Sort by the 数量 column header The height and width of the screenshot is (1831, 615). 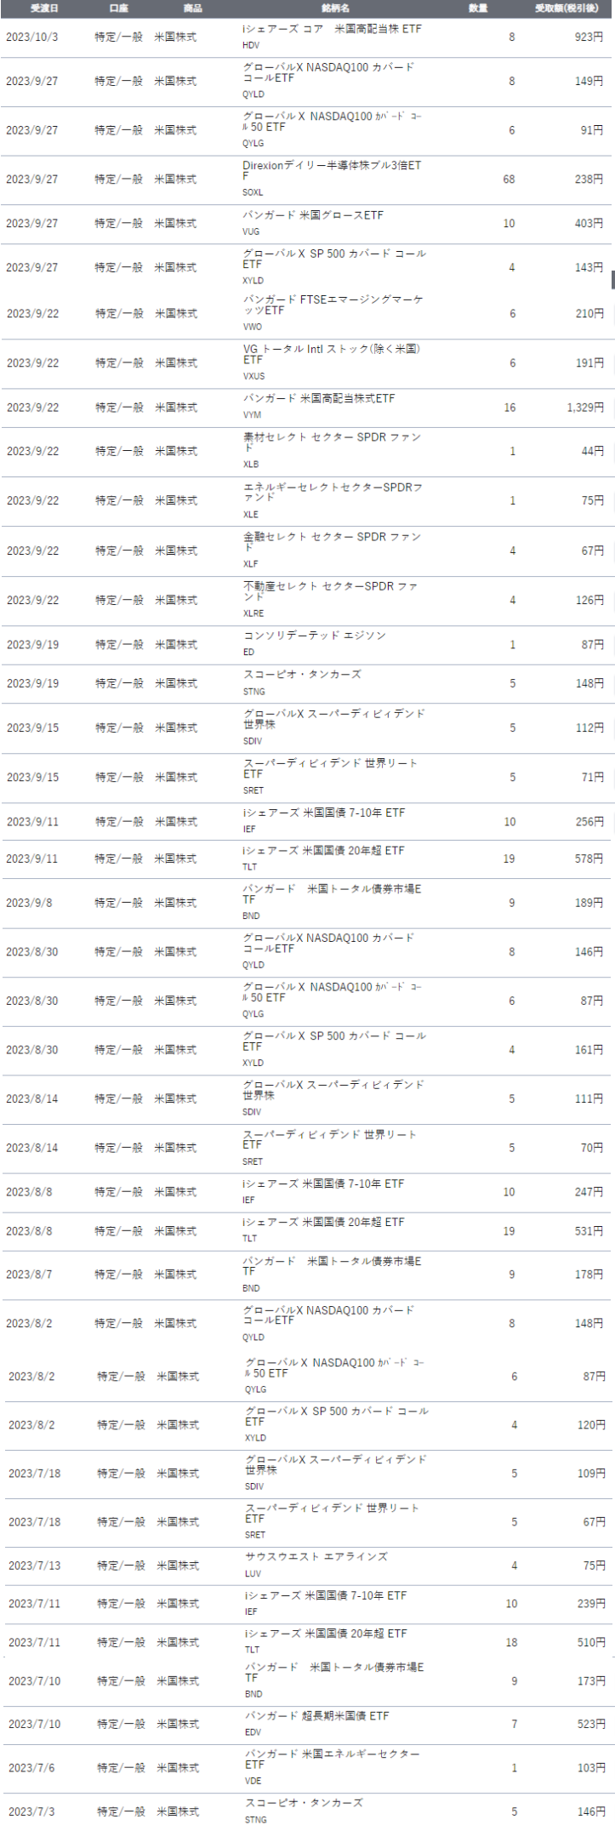pos(477,8)
